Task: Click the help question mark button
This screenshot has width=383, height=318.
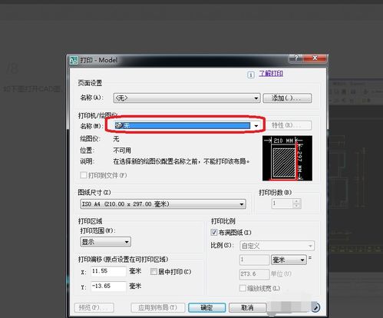Action: coord(296,58)
